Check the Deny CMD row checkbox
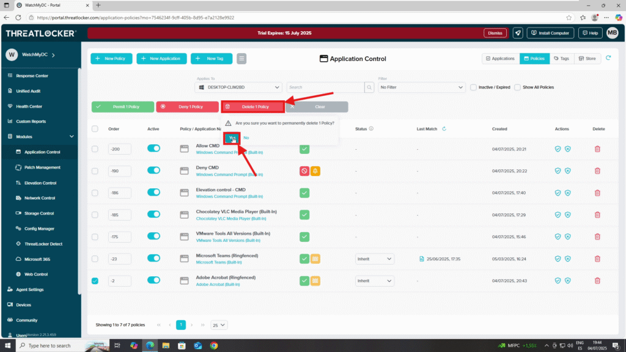The width and height of the screenshot is (626, 352). 95,171
